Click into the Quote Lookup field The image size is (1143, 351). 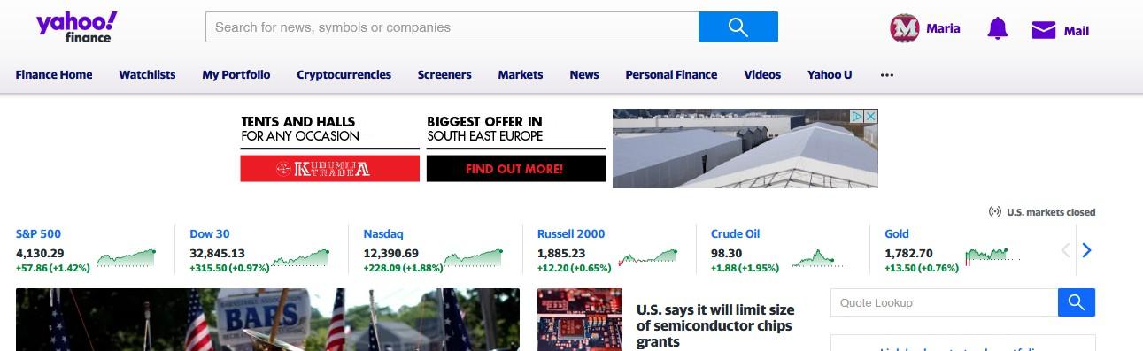(x=944, y=302)
